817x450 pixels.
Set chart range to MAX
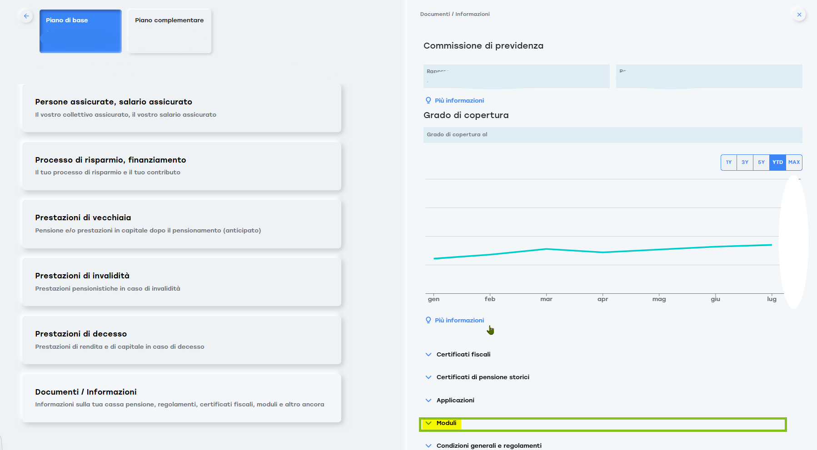point(794,162)
